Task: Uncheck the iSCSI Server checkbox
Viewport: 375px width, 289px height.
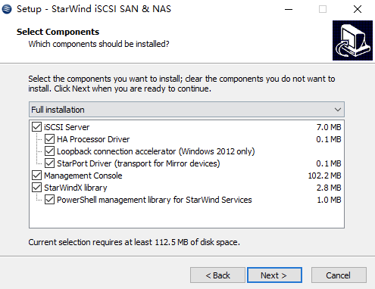Action: click(37, 127)
